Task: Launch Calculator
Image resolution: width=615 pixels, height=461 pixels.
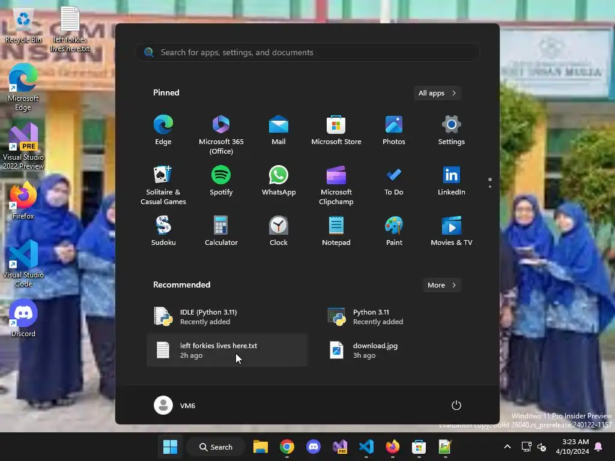Action: (x=221, y=231)
